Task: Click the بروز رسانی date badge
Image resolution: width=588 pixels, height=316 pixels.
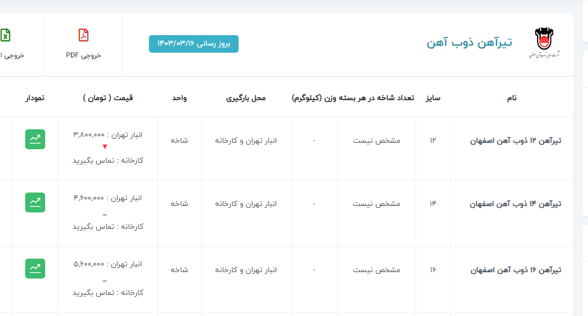Action: [193, 44]
